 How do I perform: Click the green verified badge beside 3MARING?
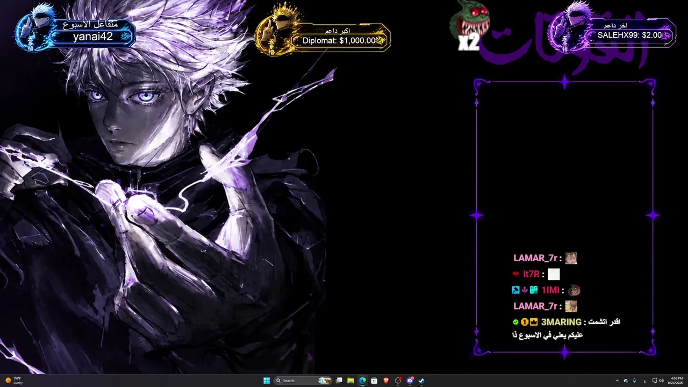pos(515,322)
